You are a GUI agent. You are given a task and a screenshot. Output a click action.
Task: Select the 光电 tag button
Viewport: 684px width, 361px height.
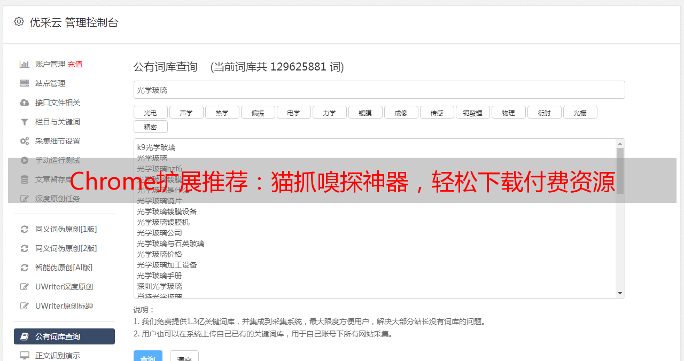[x=151, y=112]
